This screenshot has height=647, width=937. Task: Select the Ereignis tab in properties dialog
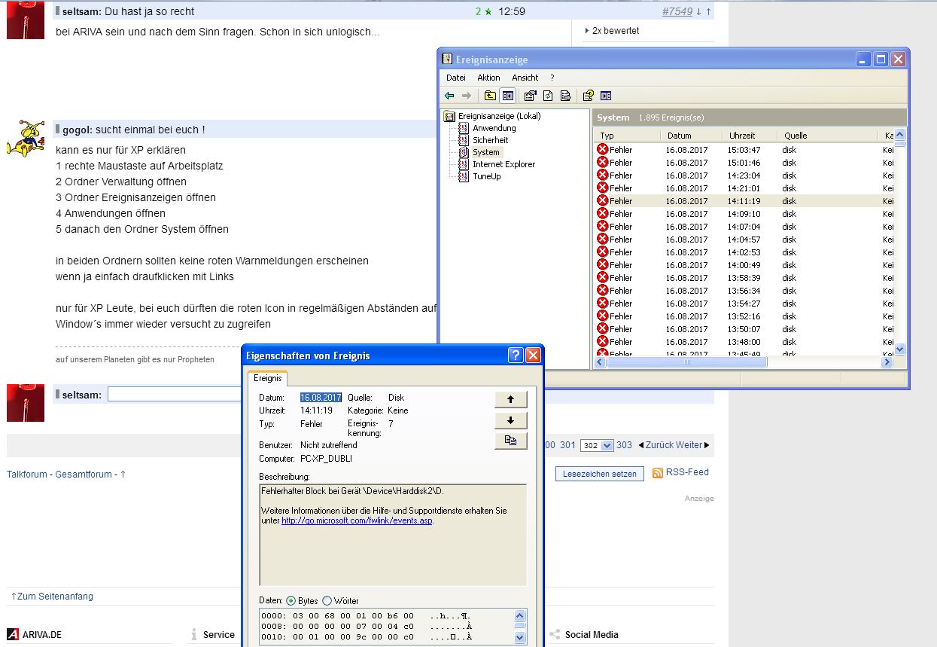[x=267, y=378]
